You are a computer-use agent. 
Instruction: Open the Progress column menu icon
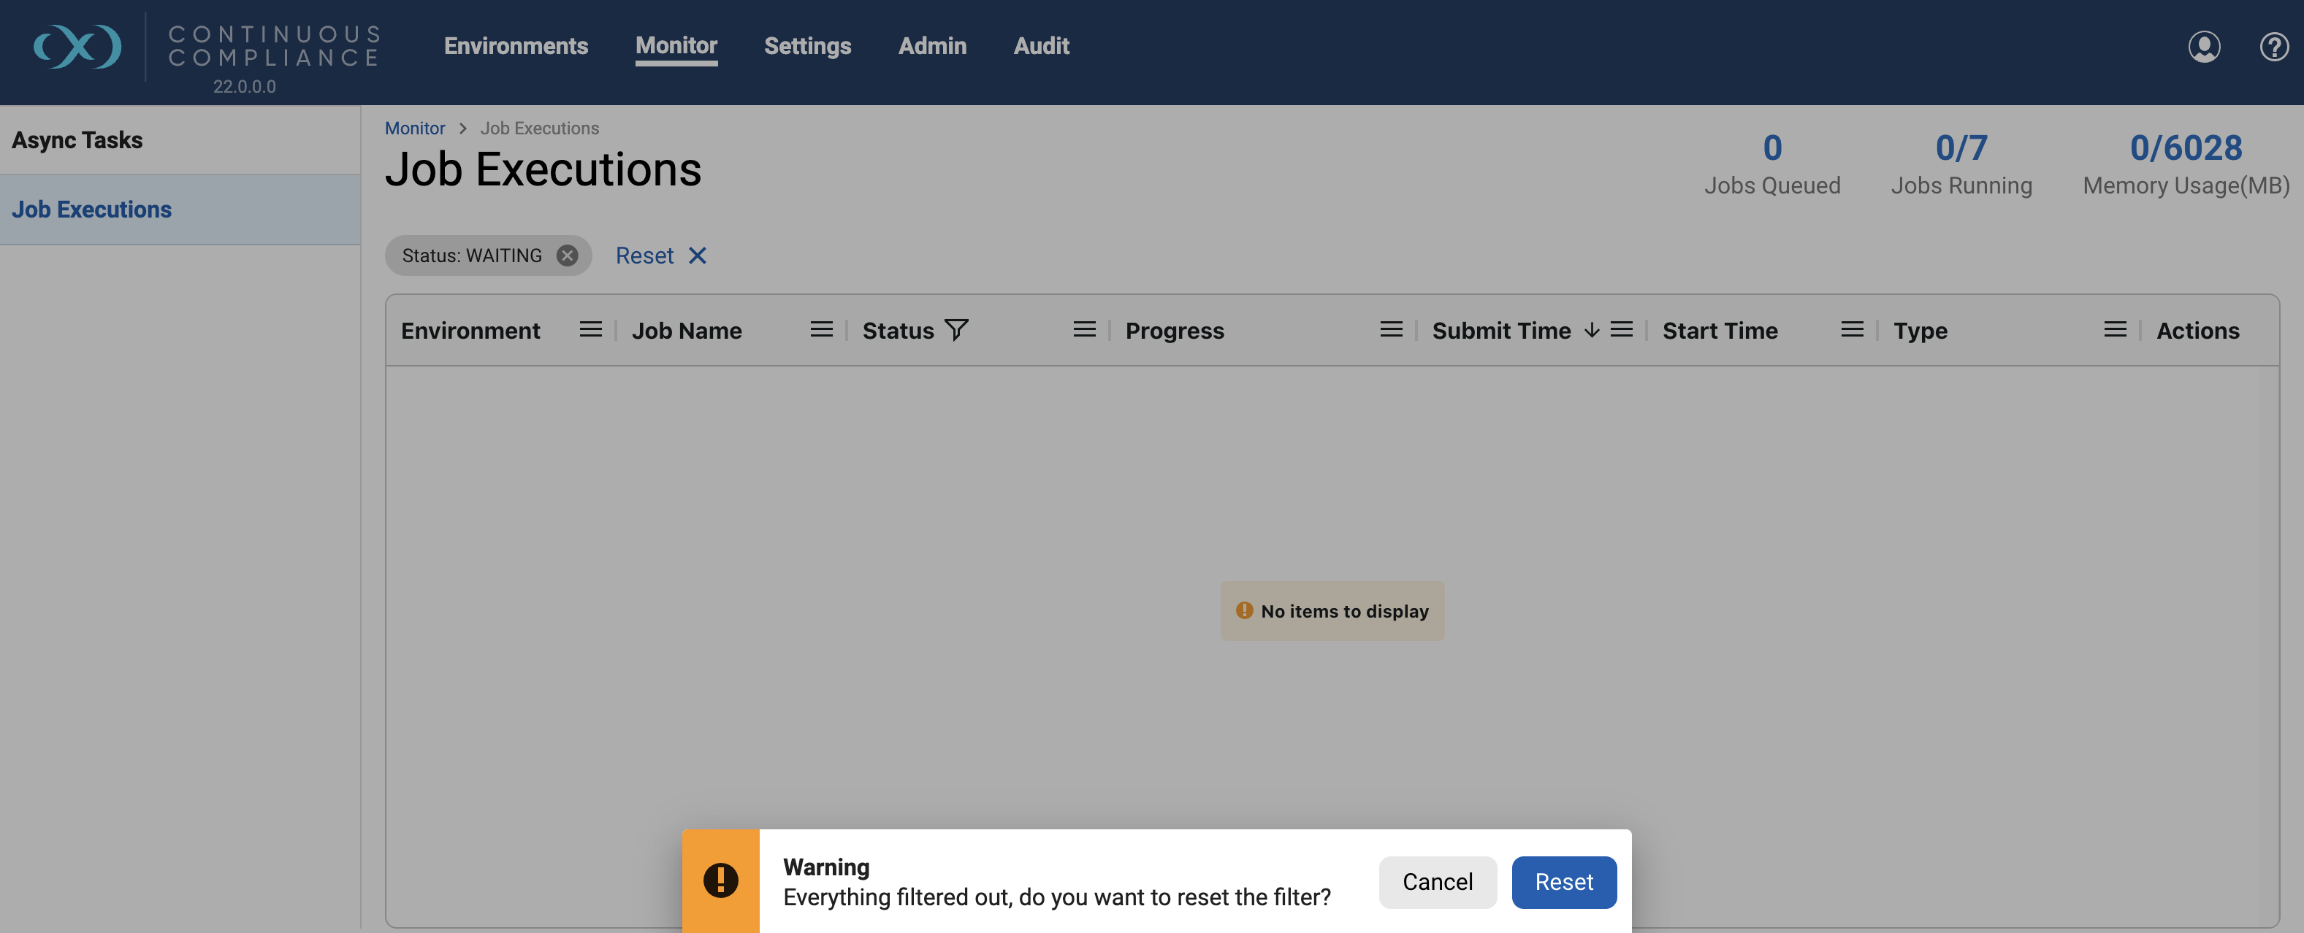coord(1391,330)
